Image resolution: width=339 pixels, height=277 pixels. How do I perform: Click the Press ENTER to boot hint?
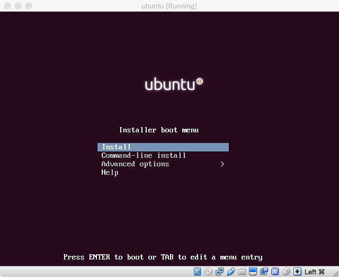163,257
